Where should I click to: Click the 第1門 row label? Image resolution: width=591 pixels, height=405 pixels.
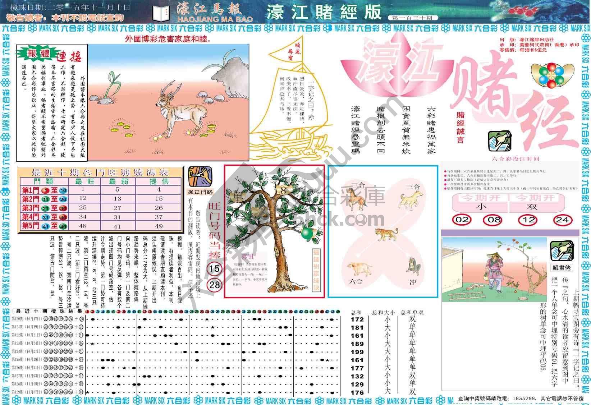coord(44,190)
